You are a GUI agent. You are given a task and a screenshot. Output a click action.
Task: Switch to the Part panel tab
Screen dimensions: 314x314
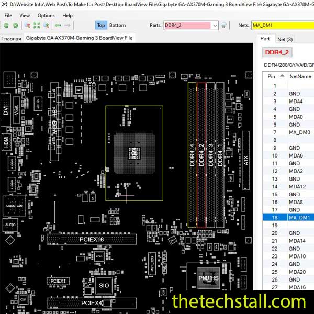265,39
